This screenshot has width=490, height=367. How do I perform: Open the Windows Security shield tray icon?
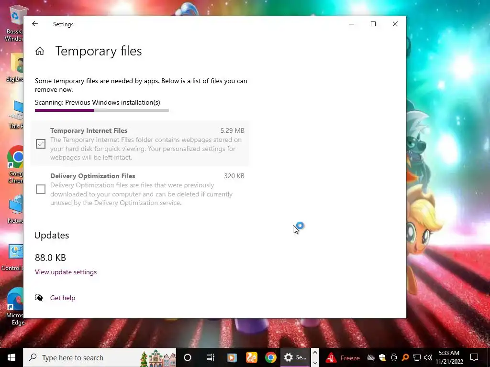(382, 357)
